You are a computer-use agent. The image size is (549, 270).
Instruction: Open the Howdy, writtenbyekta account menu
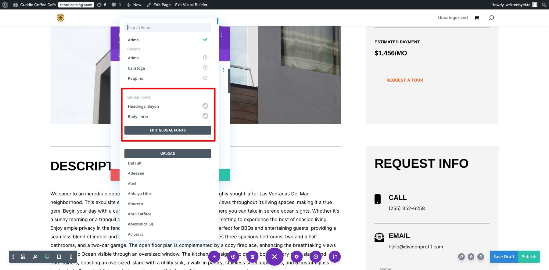click(x=514, y=5)
